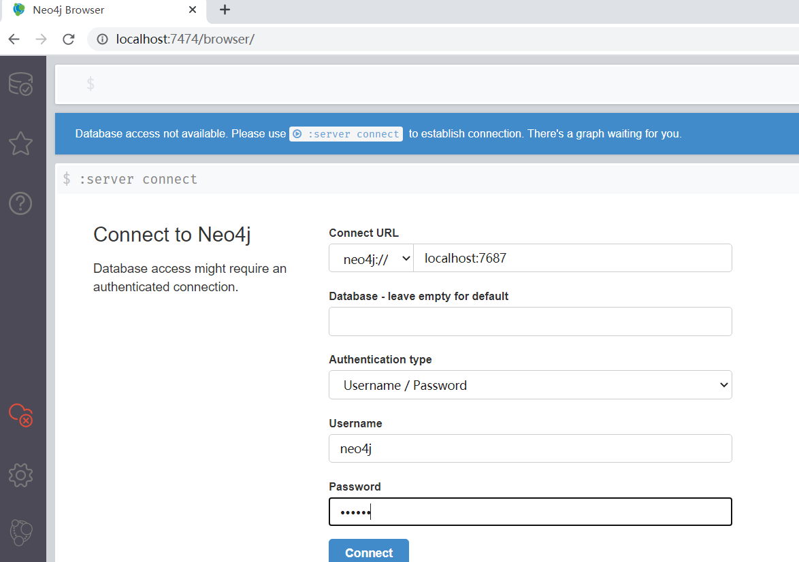Open the connection scheme dropdown showing neo4j://
This screenshot has width=799, height=562.
coord(371,258)
